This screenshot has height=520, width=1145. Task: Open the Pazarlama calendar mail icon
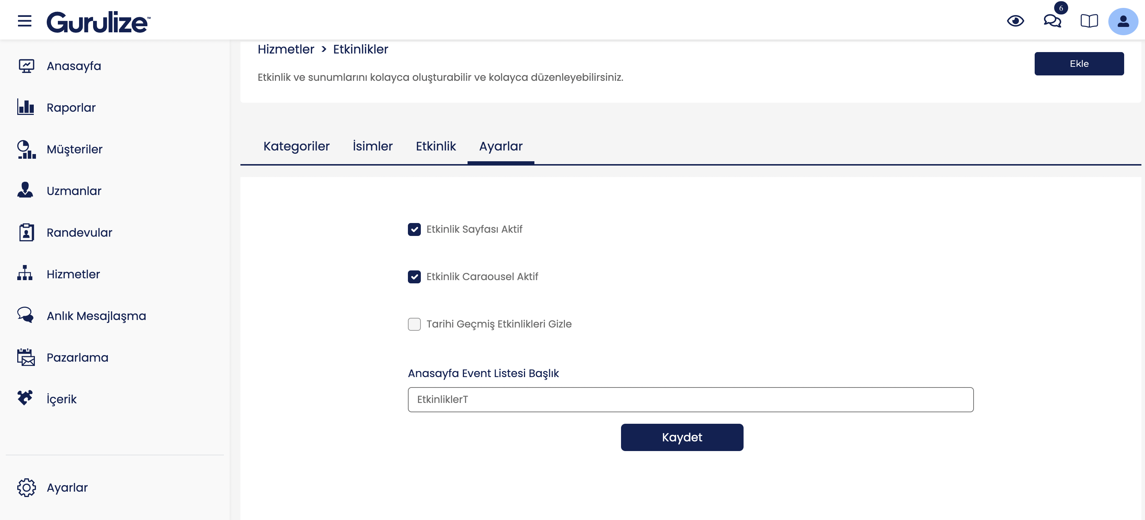pos(26,357)
